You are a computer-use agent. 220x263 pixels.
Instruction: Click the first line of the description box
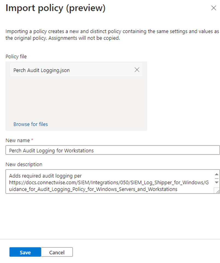pos(45,176)
